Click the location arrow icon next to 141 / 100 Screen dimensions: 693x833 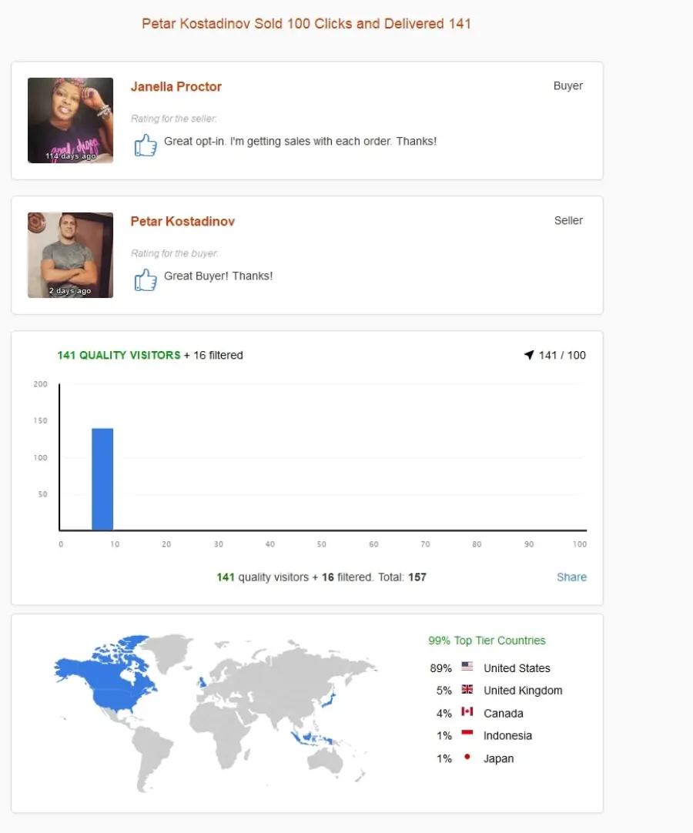[x=529, y=355]
